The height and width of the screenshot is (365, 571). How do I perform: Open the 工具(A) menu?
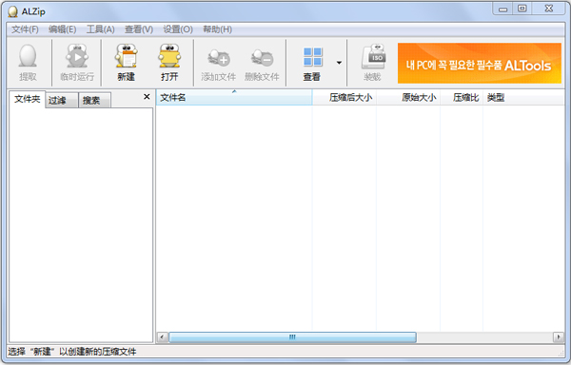pyautogui.click(x=101, y=29)
